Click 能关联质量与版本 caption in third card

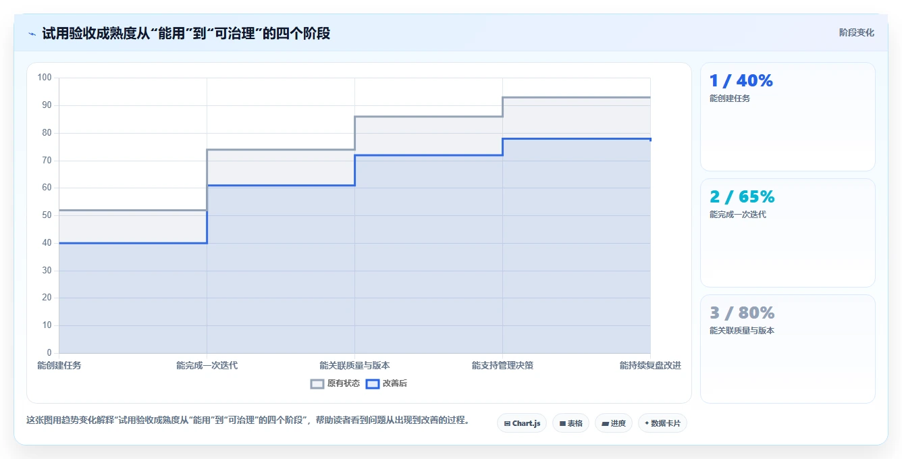coord(742,331)
